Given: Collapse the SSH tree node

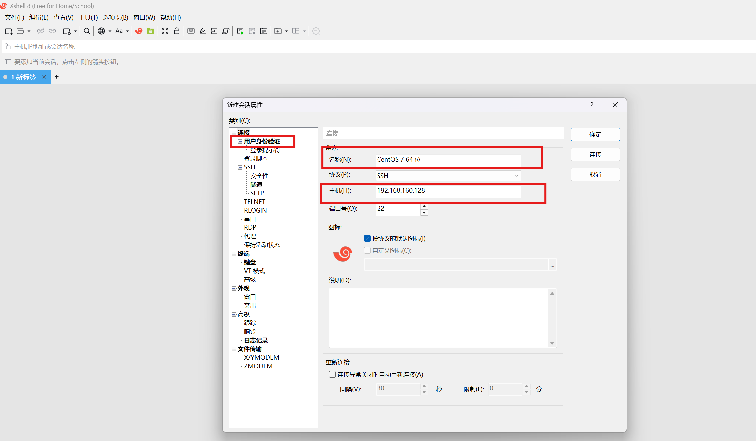Looking at the screenshot, I should coord(240,167).
